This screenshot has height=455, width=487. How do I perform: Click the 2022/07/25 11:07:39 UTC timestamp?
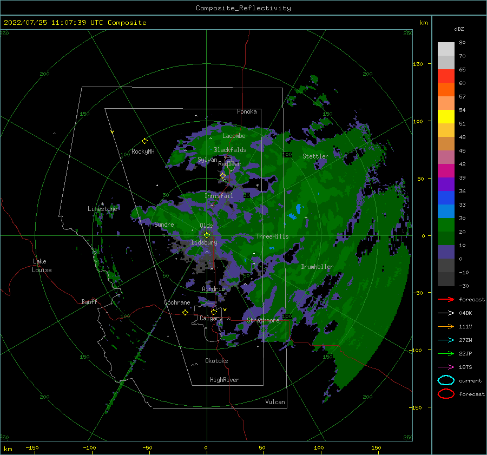[x=54, y=22]
